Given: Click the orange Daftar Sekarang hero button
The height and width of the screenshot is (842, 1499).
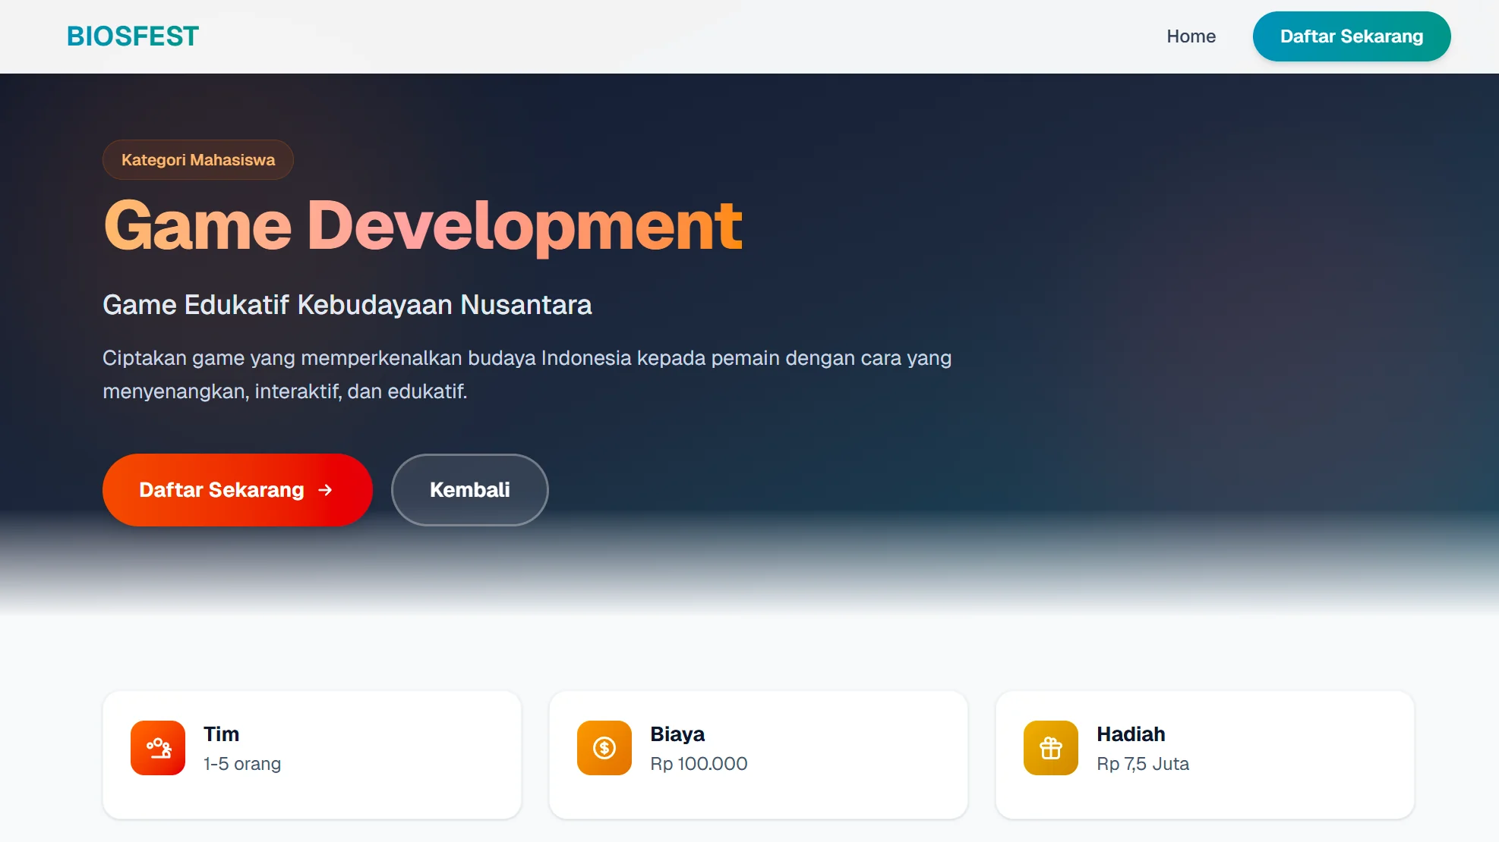Looking at the screenshot, I should pos(221,490).
